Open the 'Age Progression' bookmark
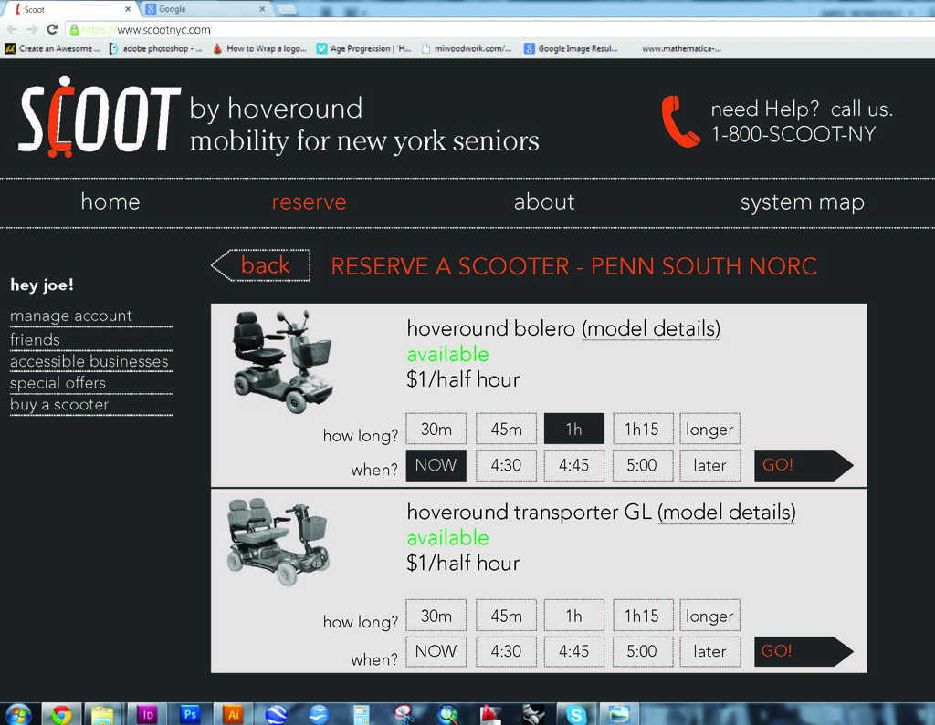This screenshot has height=725, width=935. pyautogui.click(x=363, y=49)
